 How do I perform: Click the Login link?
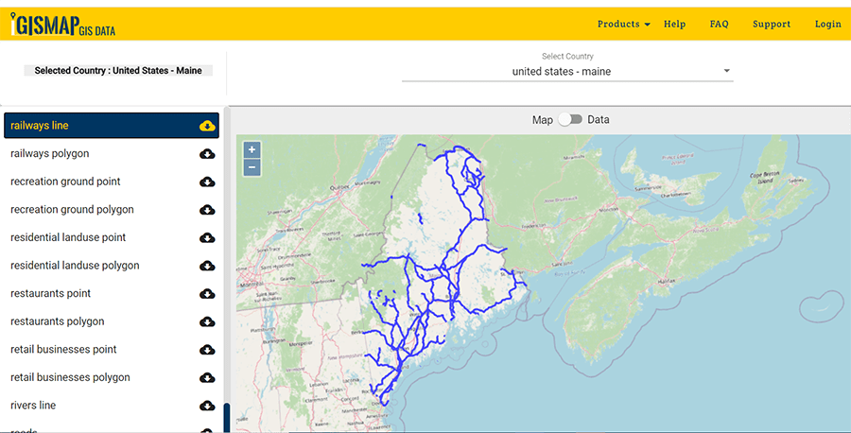(x=827, y=24)
